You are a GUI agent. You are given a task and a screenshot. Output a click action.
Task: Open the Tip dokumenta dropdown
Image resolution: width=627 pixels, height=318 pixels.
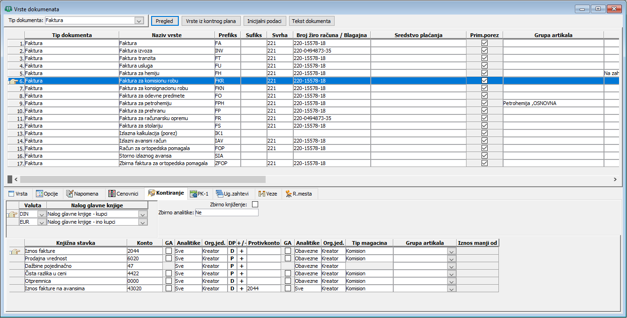click(x=138, y=21)
